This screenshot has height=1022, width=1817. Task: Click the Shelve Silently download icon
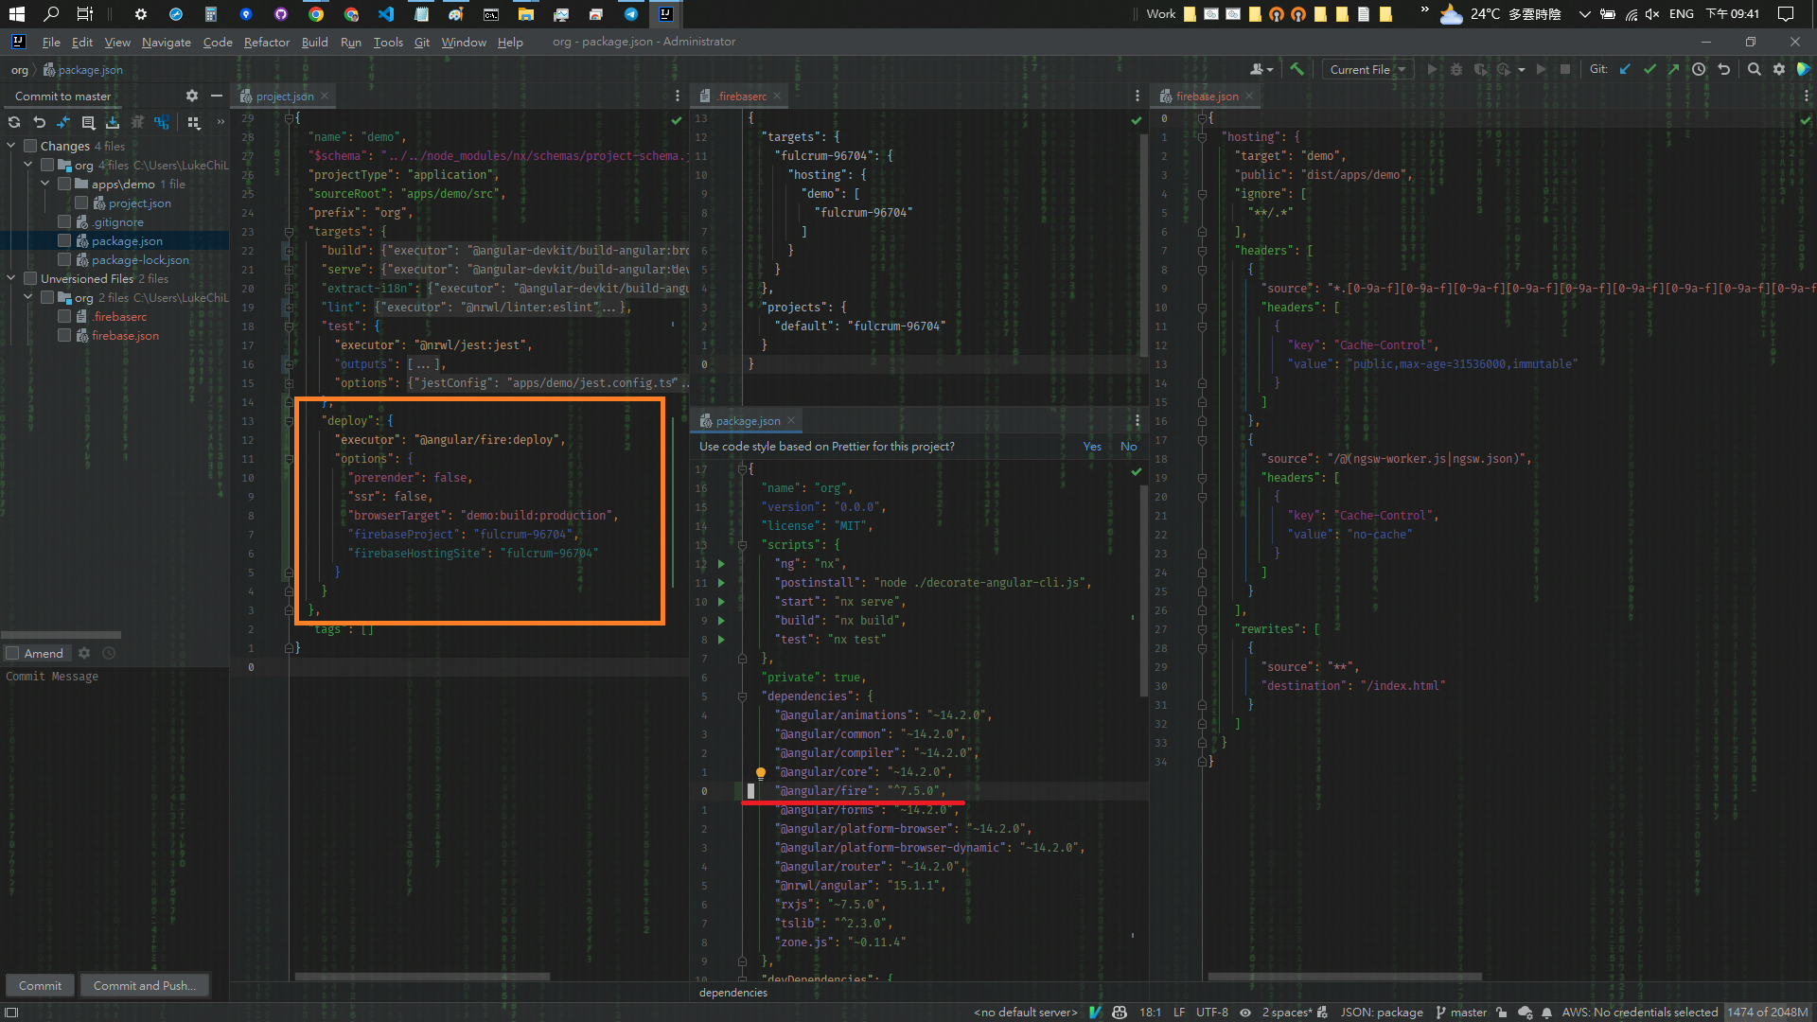(113, 122)
